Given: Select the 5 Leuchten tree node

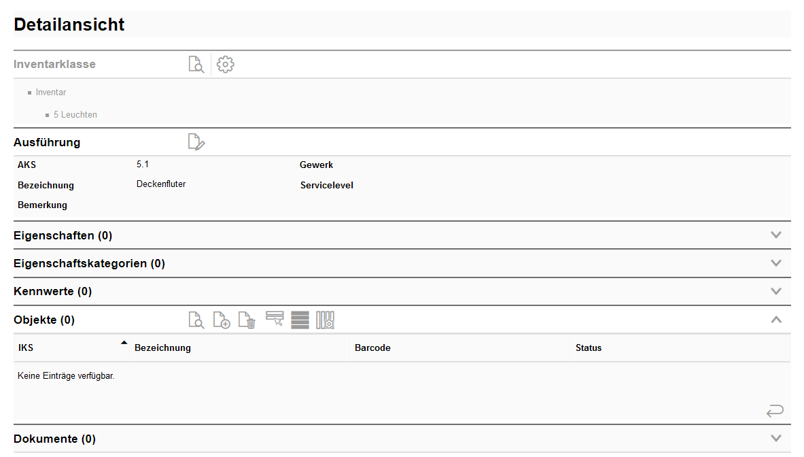Looking at the screenshot, I should (75, 115).
